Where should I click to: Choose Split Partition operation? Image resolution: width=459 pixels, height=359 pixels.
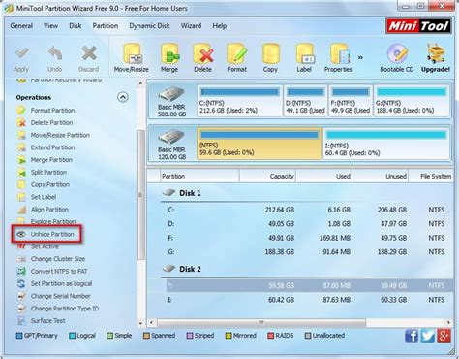(48, 173)
